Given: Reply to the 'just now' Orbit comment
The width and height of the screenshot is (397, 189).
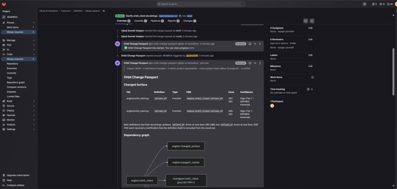Looking at the screenshot, I should tap(255, 63).
